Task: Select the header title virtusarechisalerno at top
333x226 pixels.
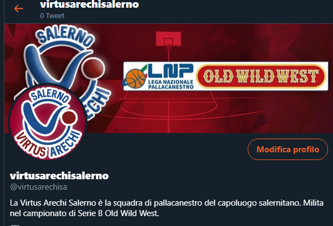Action: (x=89, y=4)
